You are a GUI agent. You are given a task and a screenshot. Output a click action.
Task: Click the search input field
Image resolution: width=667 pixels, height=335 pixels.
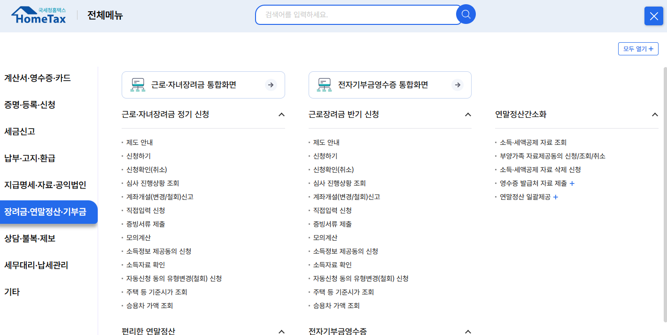(x=357, y=15)
